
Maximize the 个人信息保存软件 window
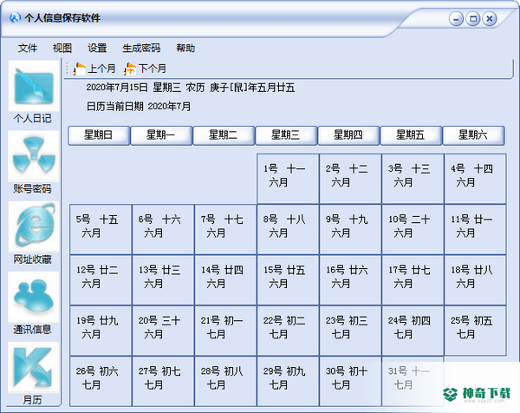point(473,18)
